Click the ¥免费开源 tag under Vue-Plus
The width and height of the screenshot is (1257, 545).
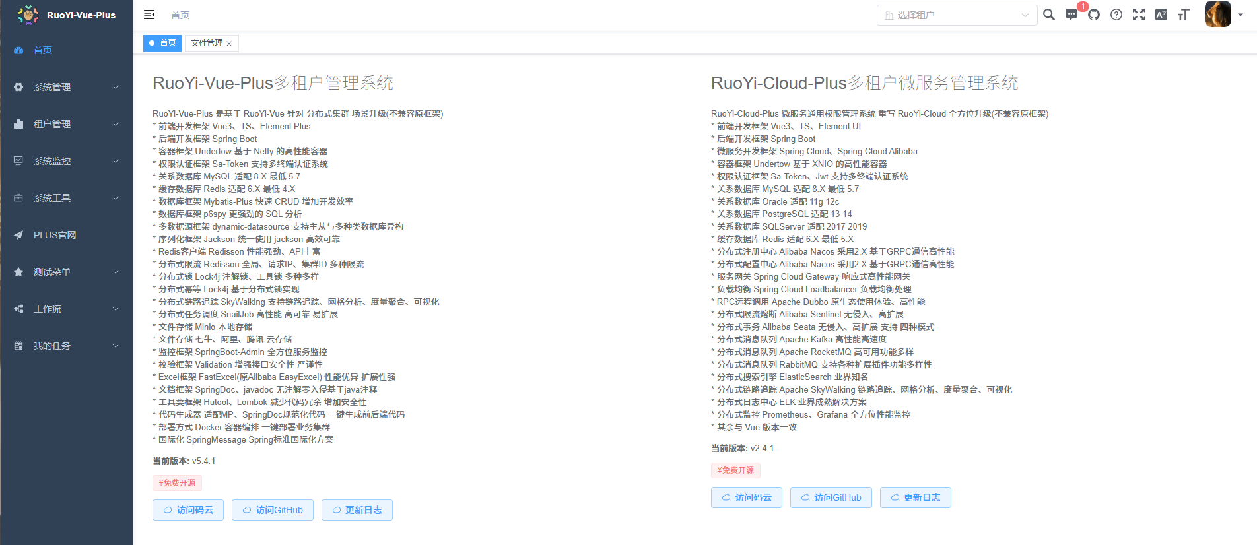177,483
